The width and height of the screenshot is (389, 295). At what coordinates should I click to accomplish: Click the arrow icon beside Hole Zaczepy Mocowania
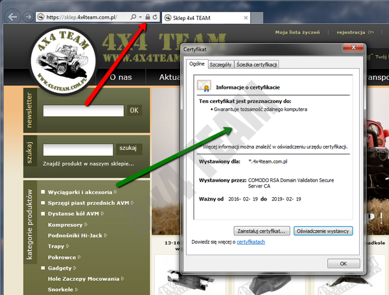(123, 279)
